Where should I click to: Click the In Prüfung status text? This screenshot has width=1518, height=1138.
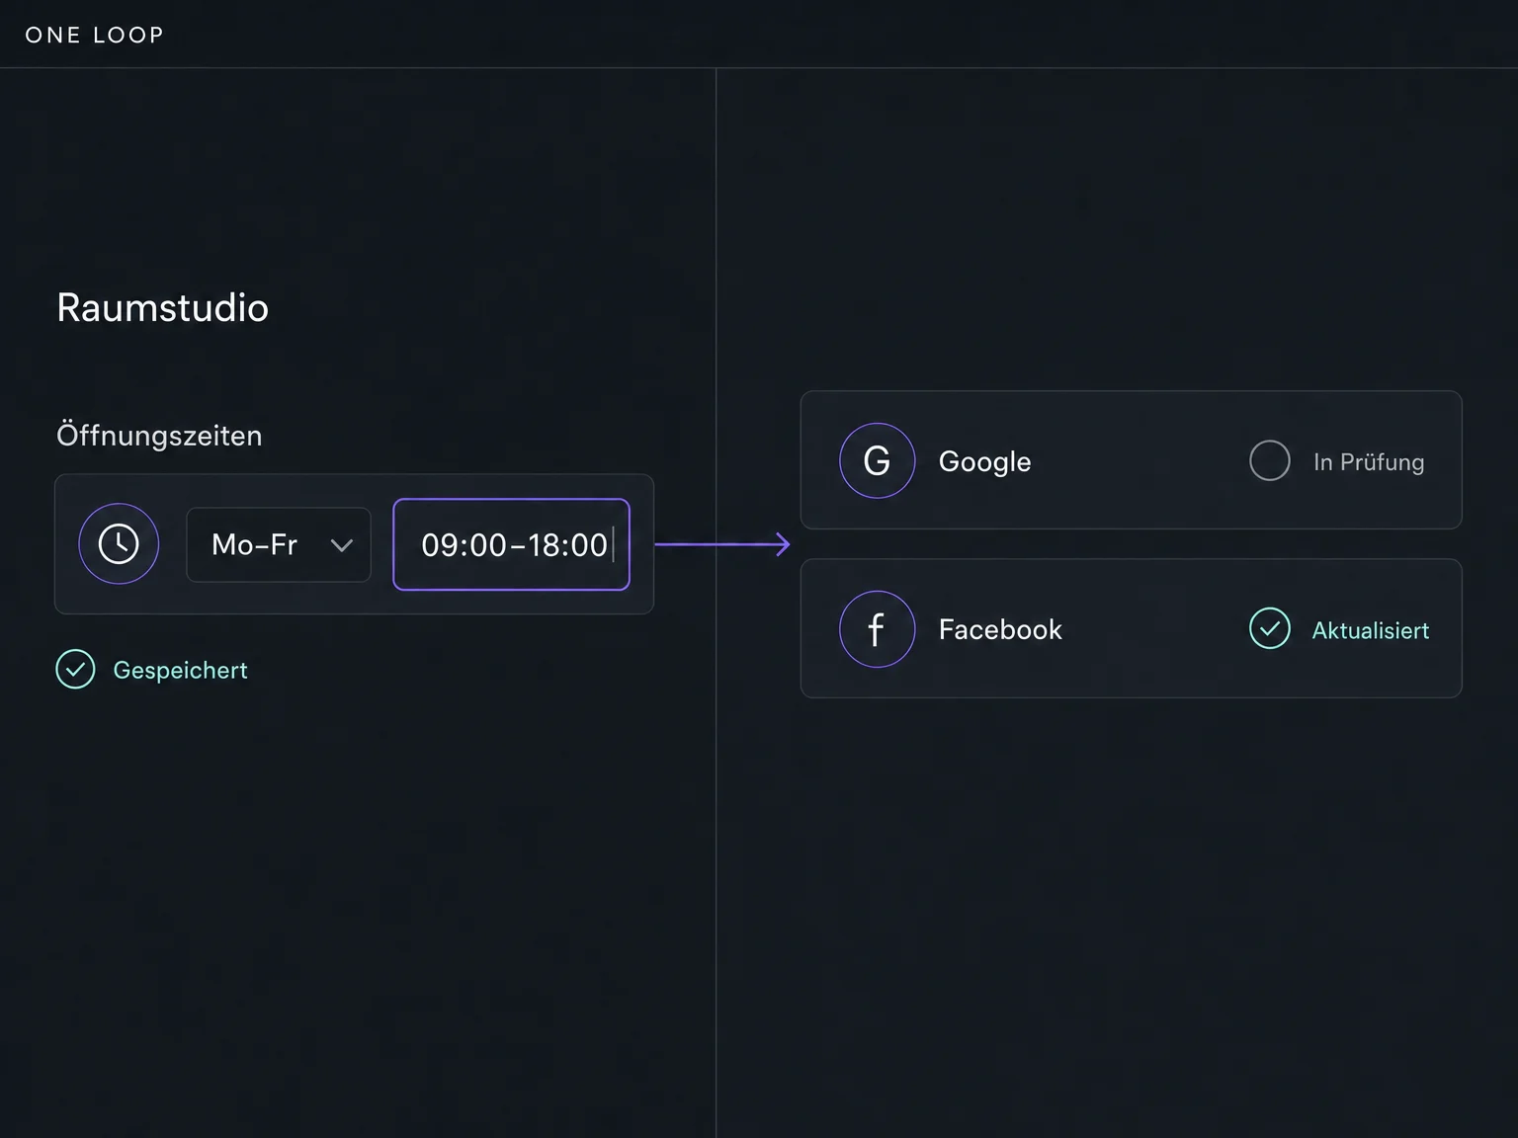pyautogui.click(x=1369, y=462)
